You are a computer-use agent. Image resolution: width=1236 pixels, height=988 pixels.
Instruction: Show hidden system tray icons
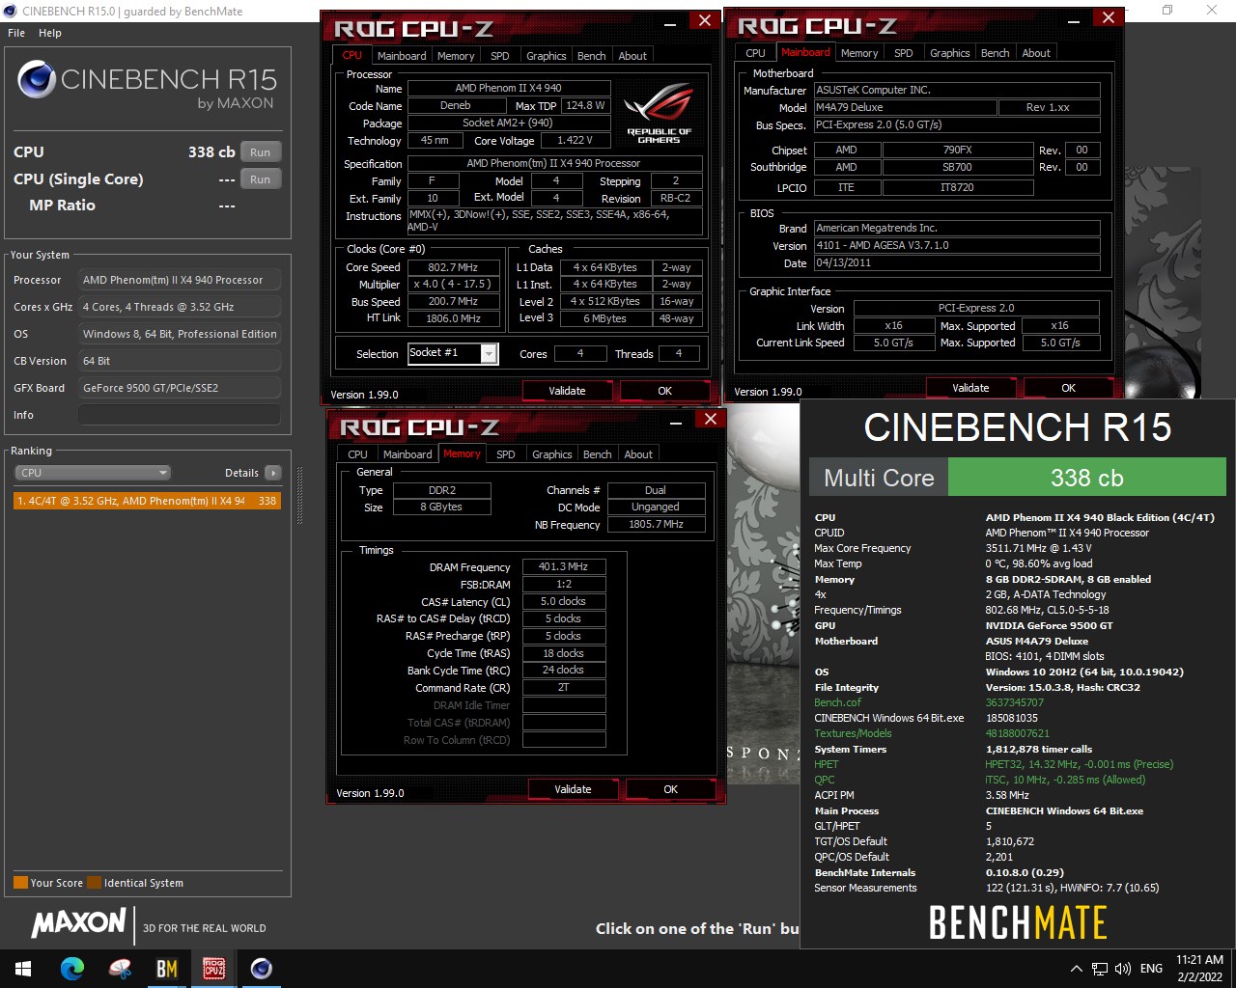(x=1077, y=969)
